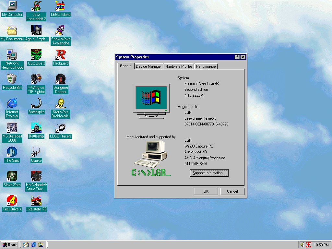Image resolution: width=332 pixels, height=249 pixels.
Task: Switch to Device Manager tab
Action: [x=148, y=66]
